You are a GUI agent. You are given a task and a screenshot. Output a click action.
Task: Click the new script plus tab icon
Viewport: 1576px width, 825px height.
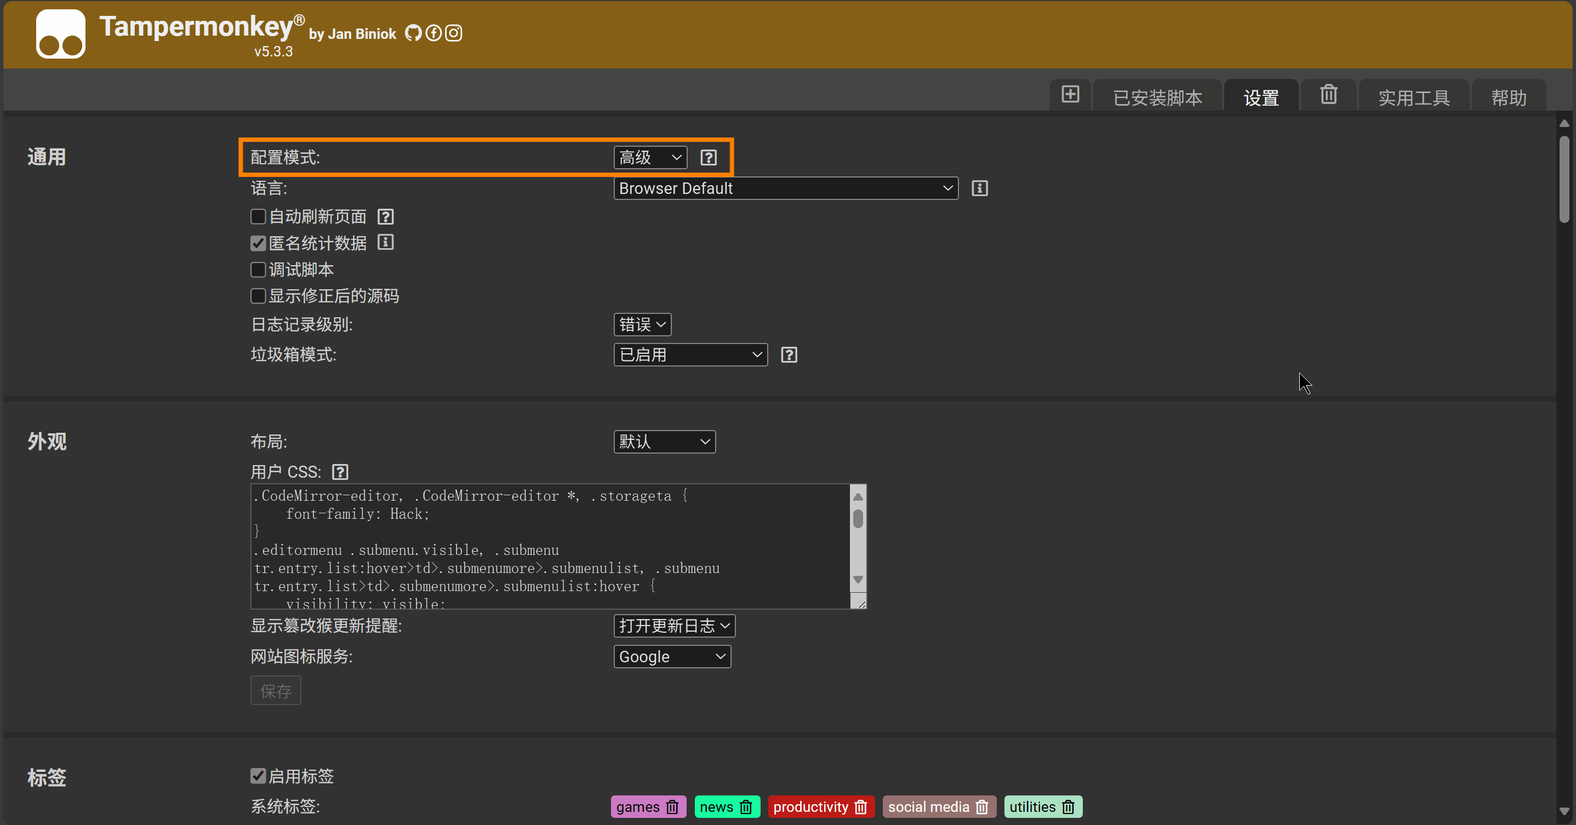coord(1070,95)
